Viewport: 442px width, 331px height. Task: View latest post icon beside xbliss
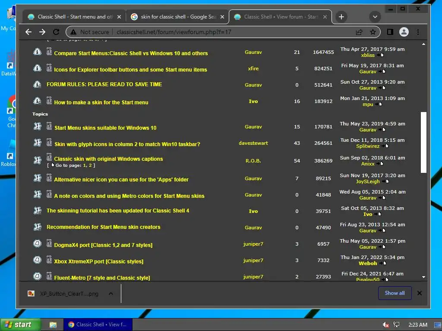tap(381, 55)
